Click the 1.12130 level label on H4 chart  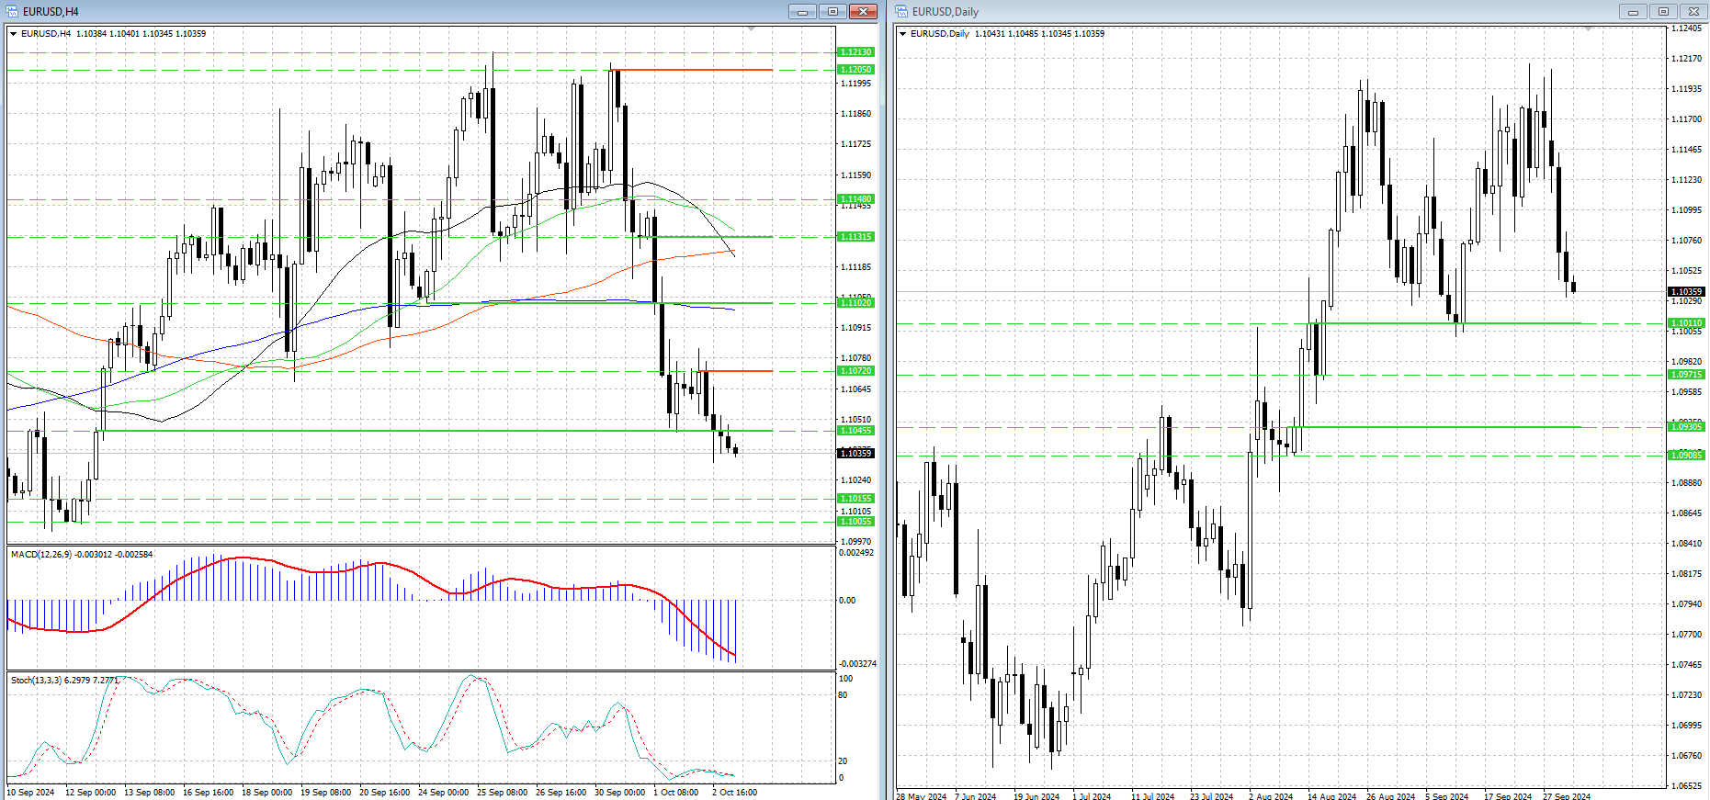pos(855,52)
